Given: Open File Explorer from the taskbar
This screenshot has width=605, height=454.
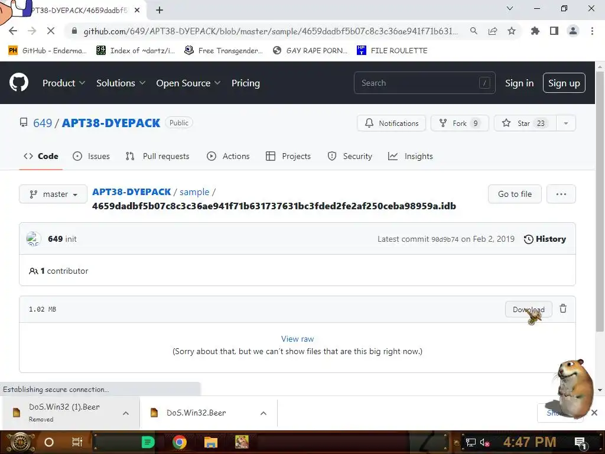Looking at the screenshot, I should 211,442.
